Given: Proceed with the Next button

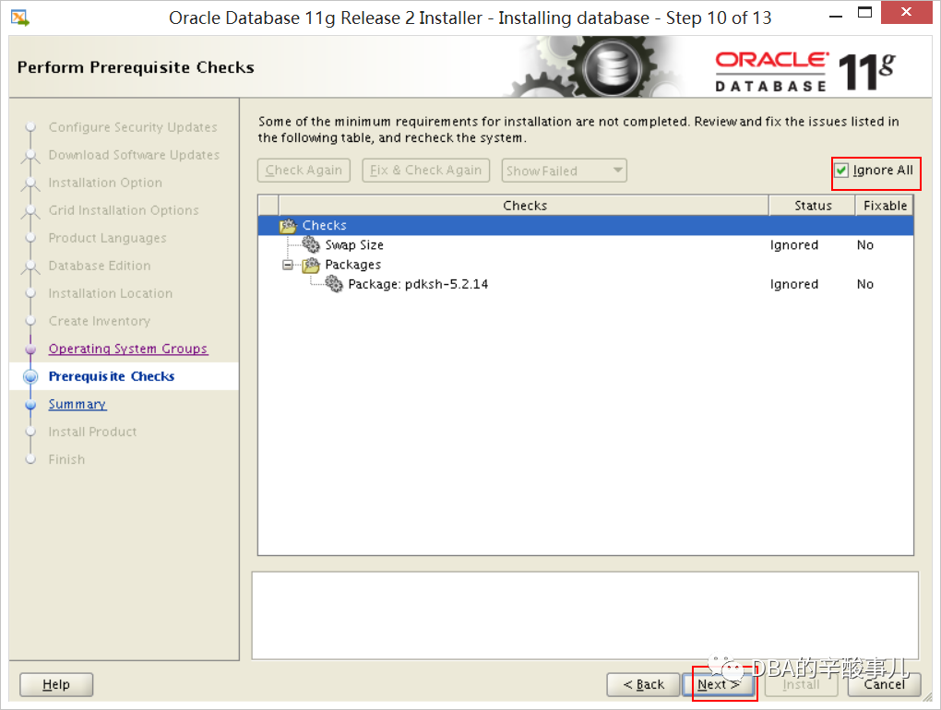Looking at the screenshot, I should point(719,684).
